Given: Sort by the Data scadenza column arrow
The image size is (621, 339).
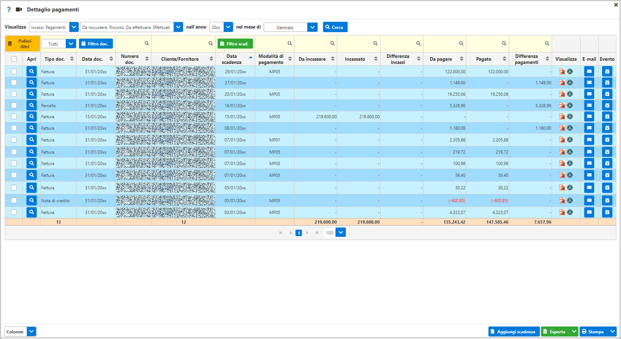Looking at the screenshot, I should (250, 57).
